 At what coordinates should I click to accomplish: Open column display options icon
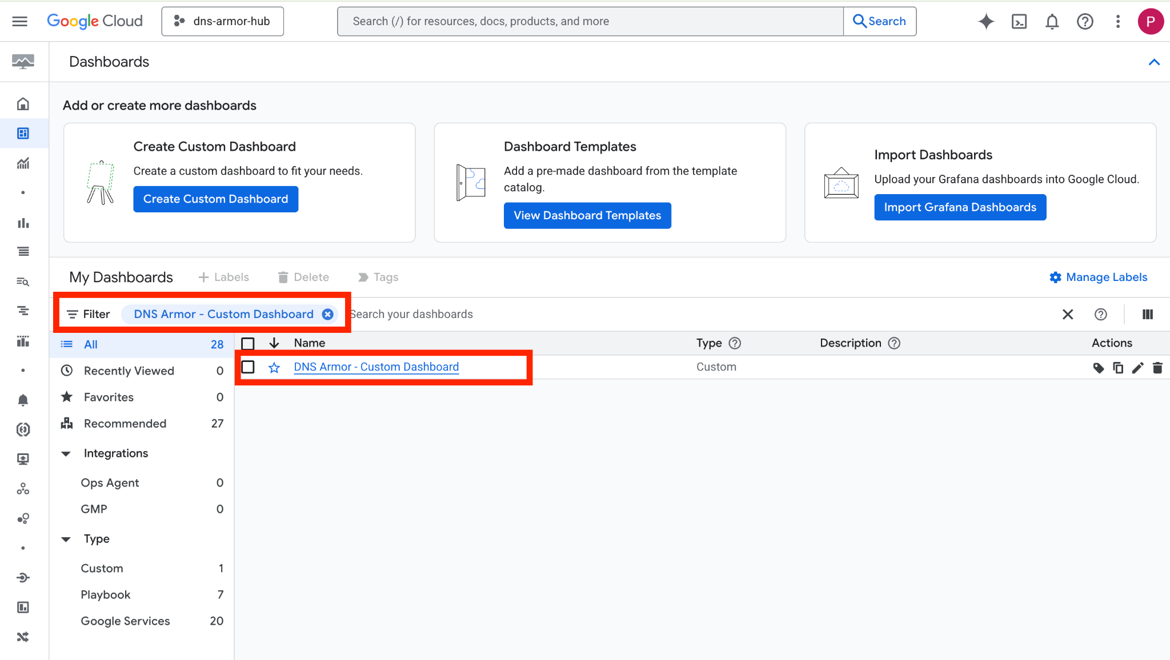tap(1147, 314)
